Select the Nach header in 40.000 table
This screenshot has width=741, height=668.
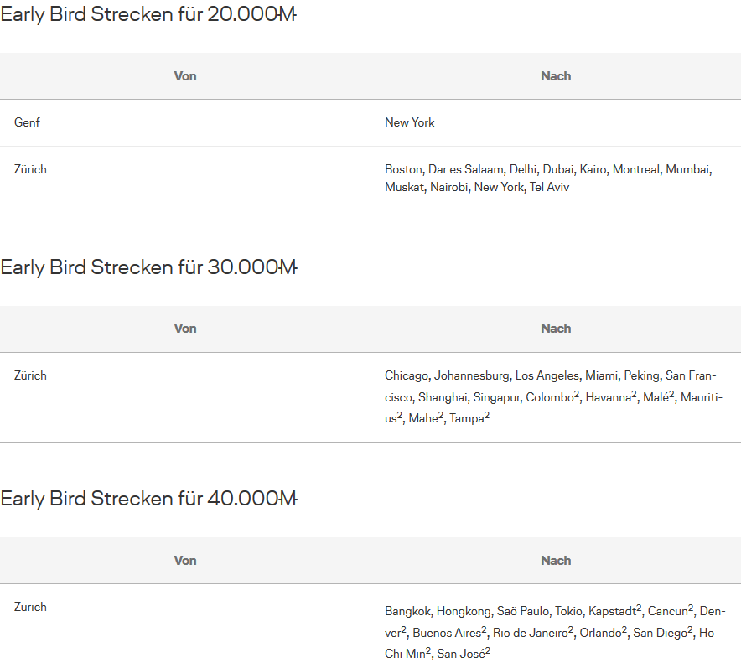556,560
